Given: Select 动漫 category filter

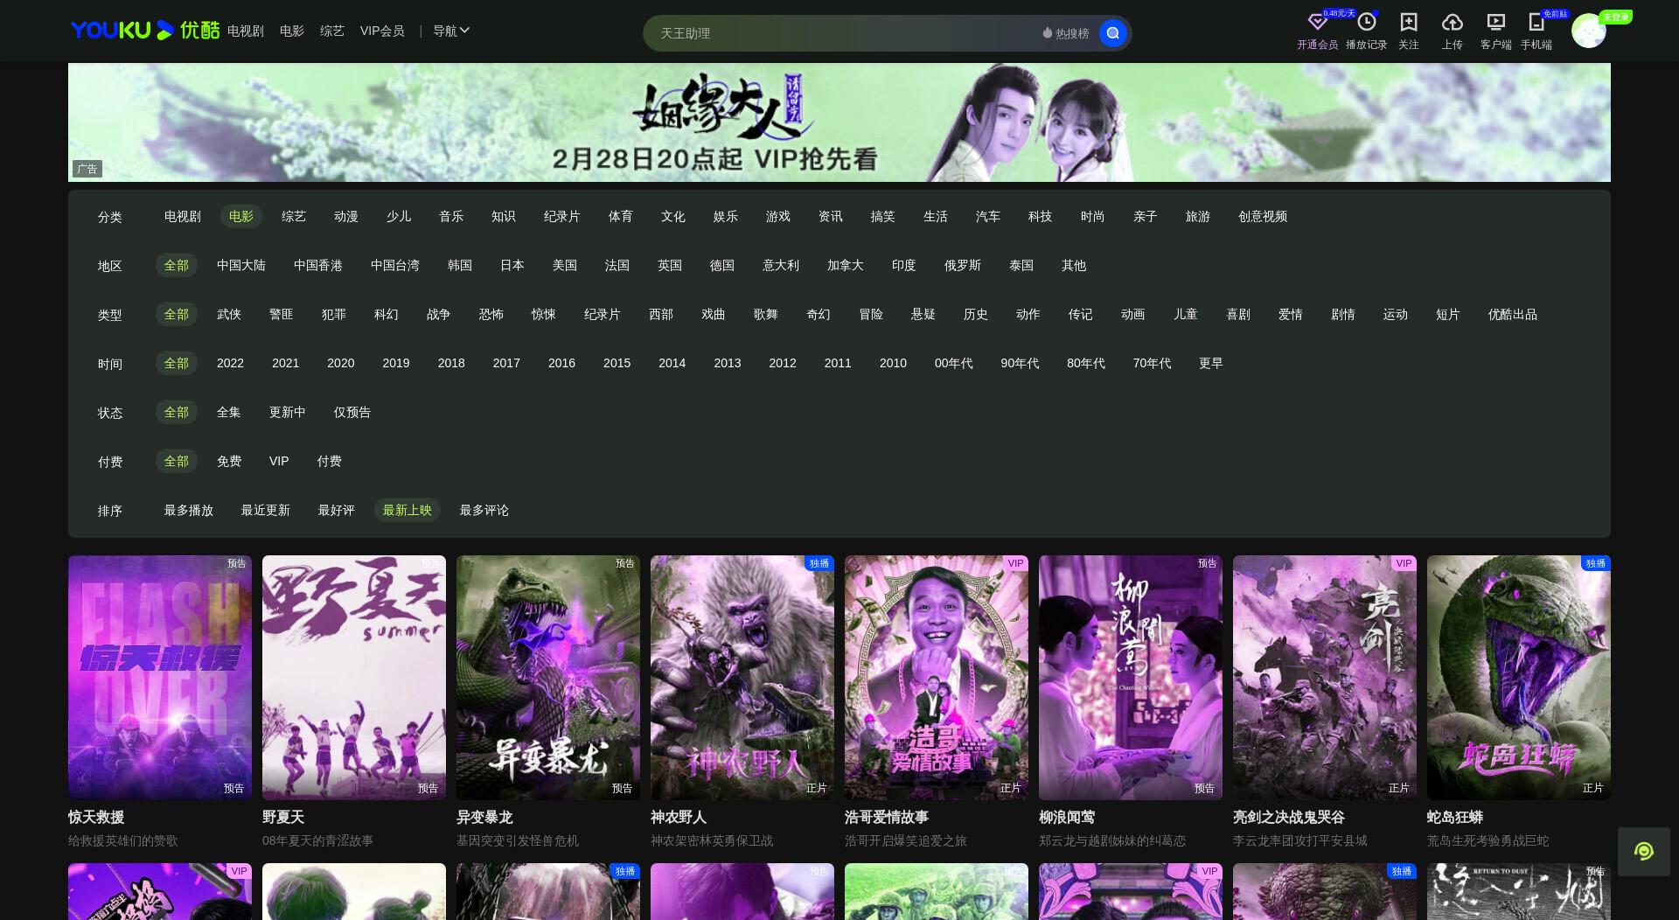Looking at the screenshot, I should point(345,216).
